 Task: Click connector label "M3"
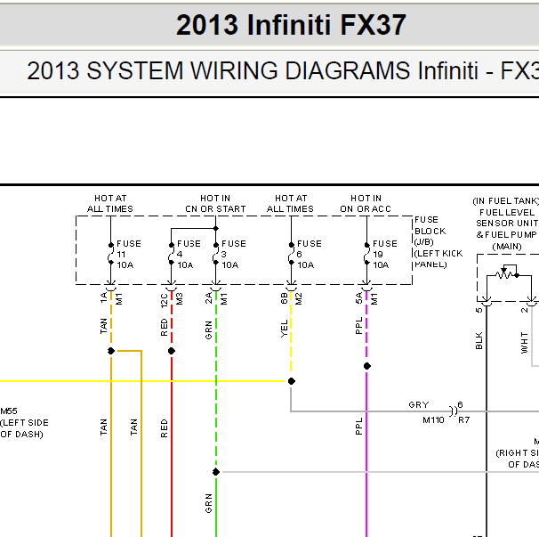(x=179, y=299)
